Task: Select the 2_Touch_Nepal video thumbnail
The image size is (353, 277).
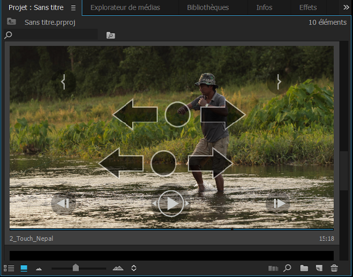Action: click(171, 137)
